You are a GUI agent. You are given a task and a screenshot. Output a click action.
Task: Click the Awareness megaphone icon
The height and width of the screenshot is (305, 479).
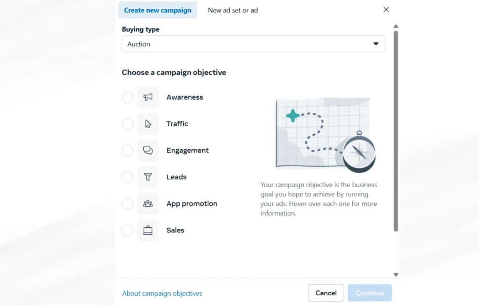click(148, 97)
